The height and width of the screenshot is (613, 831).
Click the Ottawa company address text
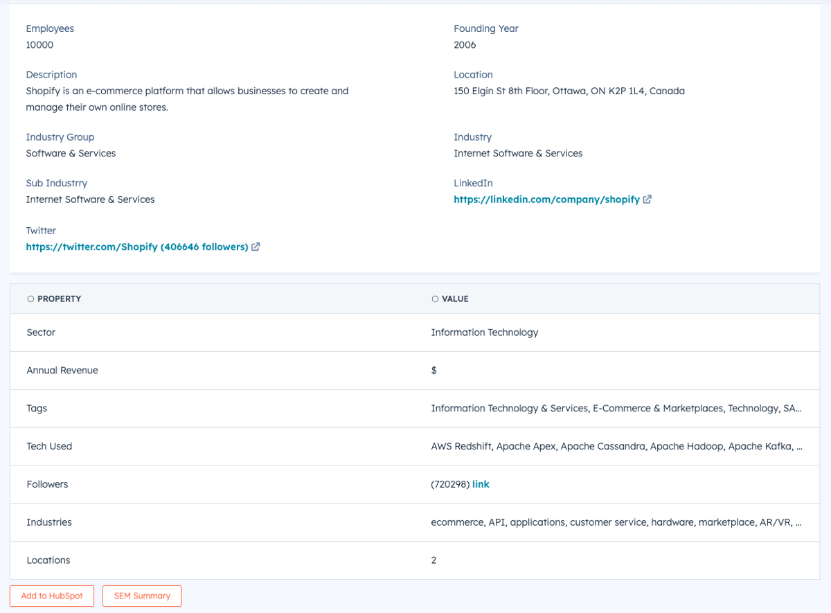[569, 90]
